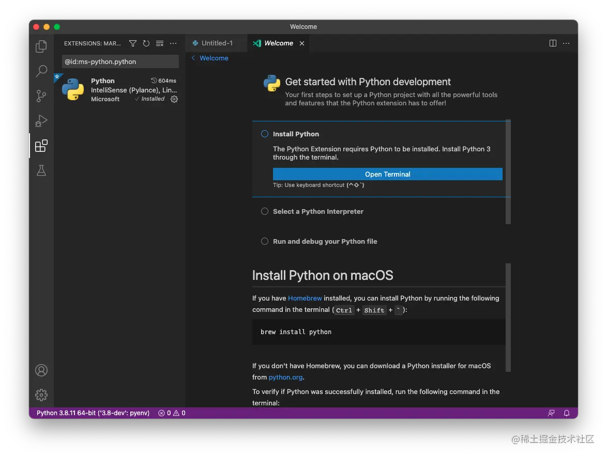Click the Microsoft publisher name
This screenshot has width=607, height=457.
point(105,99)
